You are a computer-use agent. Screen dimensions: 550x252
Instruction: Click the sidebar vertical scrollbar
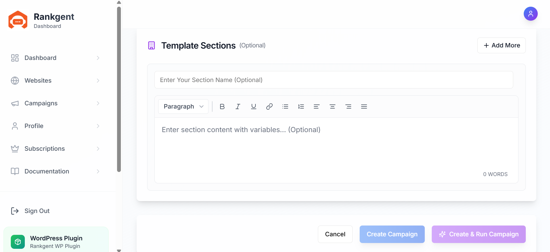(x=119, y=89)
